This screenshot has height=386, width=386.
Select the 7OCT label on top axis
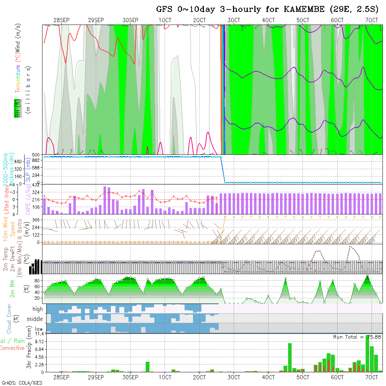click(x=371, y=20)
